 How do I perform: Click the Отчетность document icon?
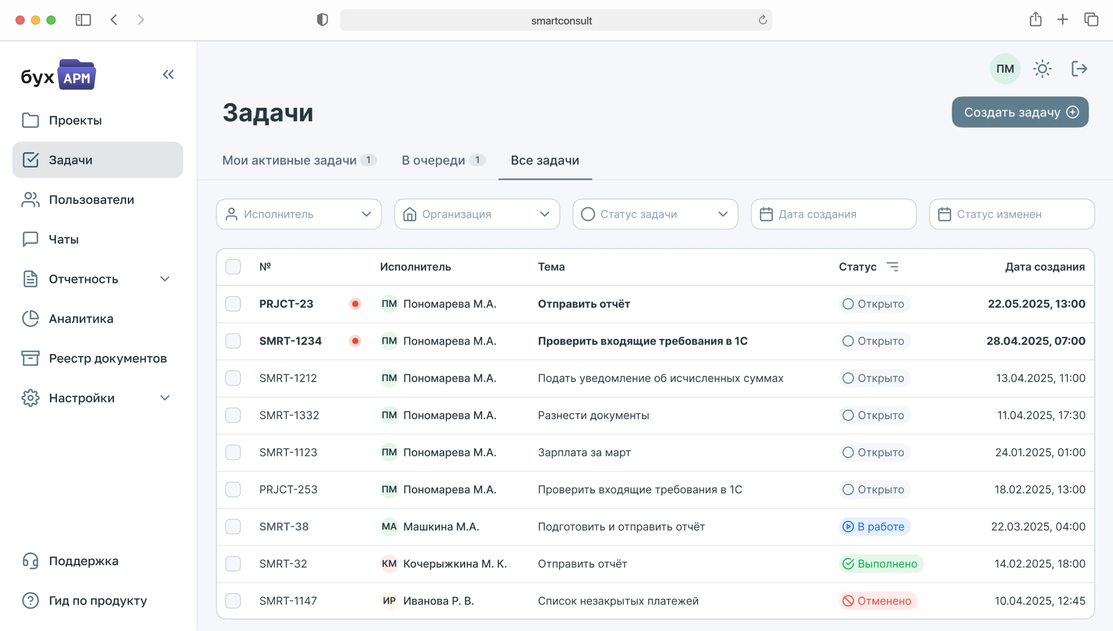[x=30, y=279]
